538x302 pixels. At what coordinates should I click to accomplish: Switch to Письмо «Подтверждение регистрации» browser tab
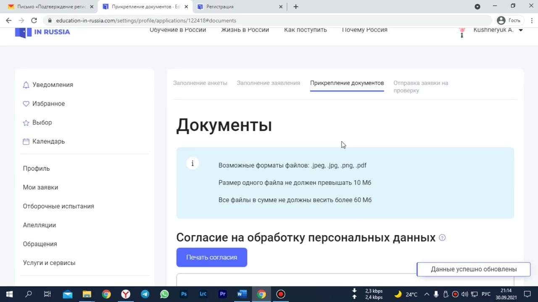coord(51,7)
